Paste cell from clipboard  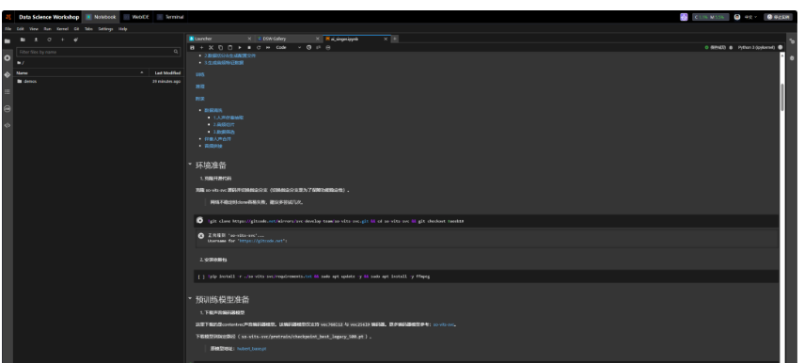tap(229, 47)
